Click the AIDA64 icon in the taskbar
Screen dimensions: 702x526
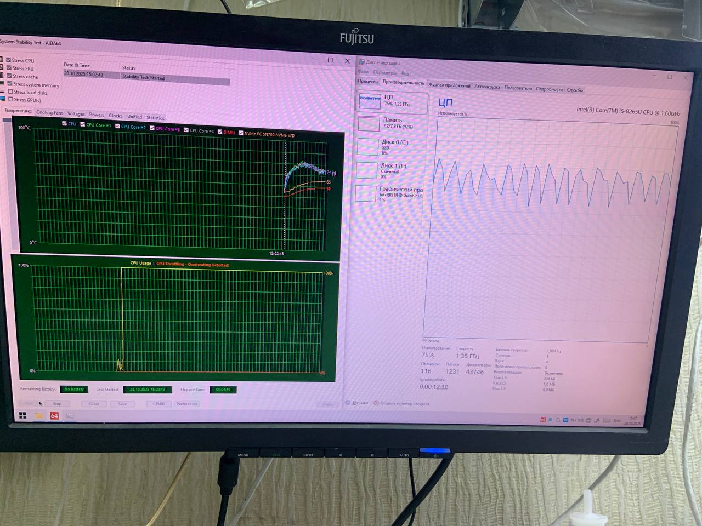[54, 416]
